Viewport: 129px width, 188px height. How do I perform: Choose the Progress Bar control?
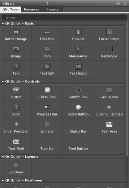(47, 110)
